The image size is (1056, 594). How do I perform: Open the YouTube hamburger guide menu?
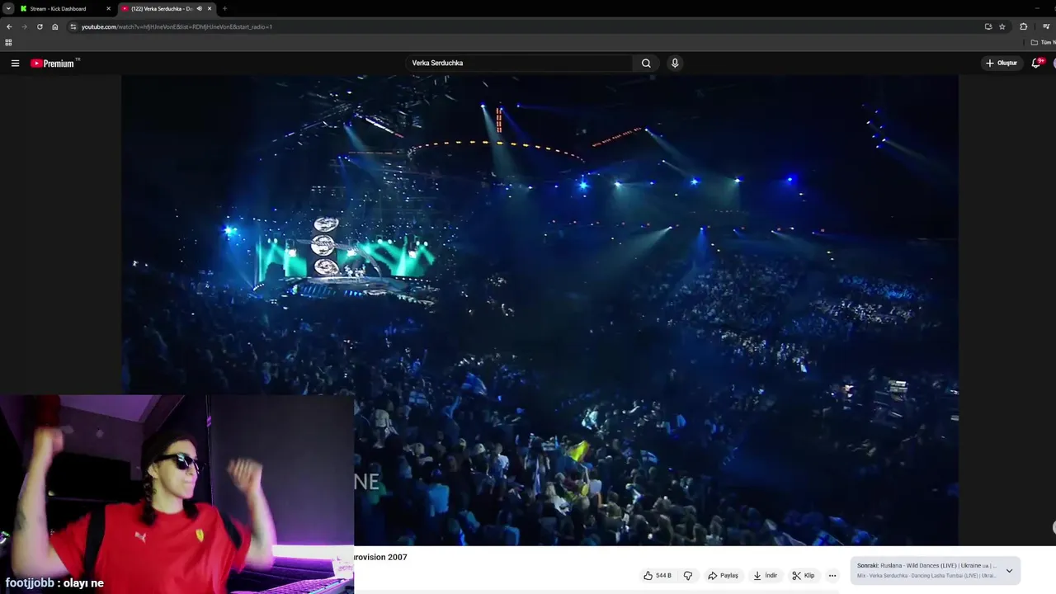(x=15, y=64)
